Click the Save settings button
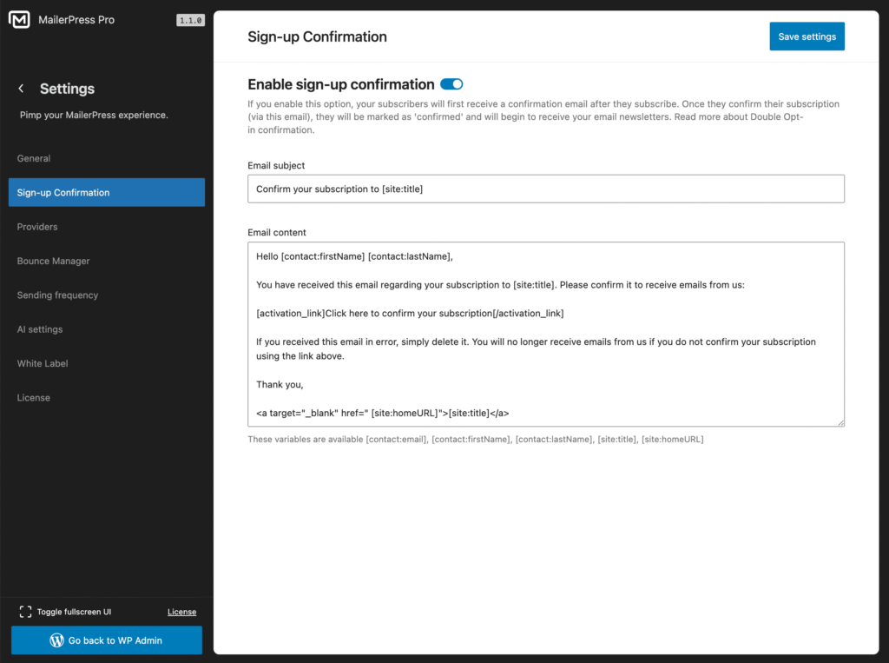Screen dimensions: 889x663 coord(807,36)
